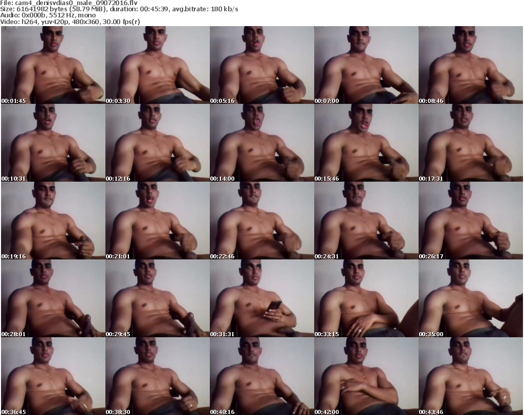Screen dimensions: 524x415
Task: Jump to the frame stamped 00:28:01
Action: point(53,298)
